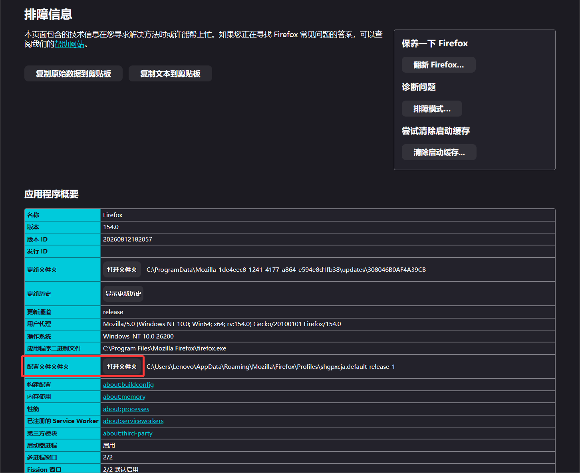Visit the about:processes link
This screenshot has width=580, height=473.
coord(126,409)
